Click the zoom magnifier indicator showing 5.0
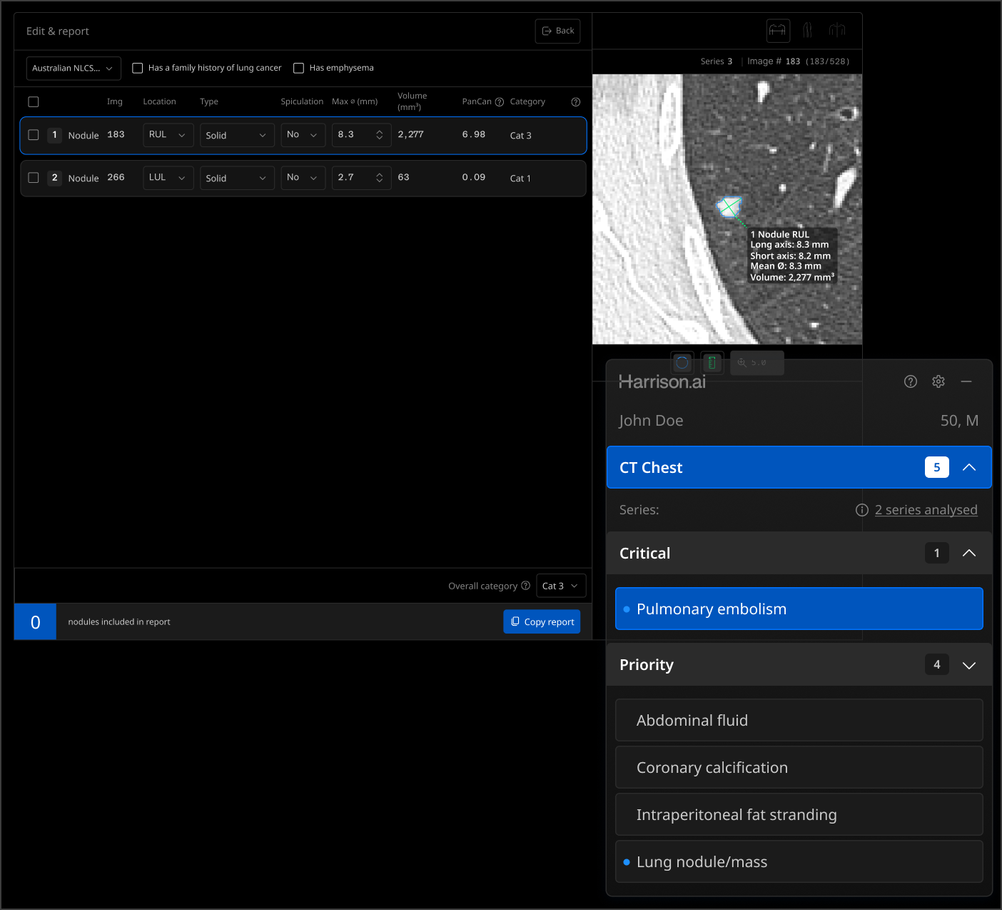Screen dimensions: 1002x910 point(756,362)
